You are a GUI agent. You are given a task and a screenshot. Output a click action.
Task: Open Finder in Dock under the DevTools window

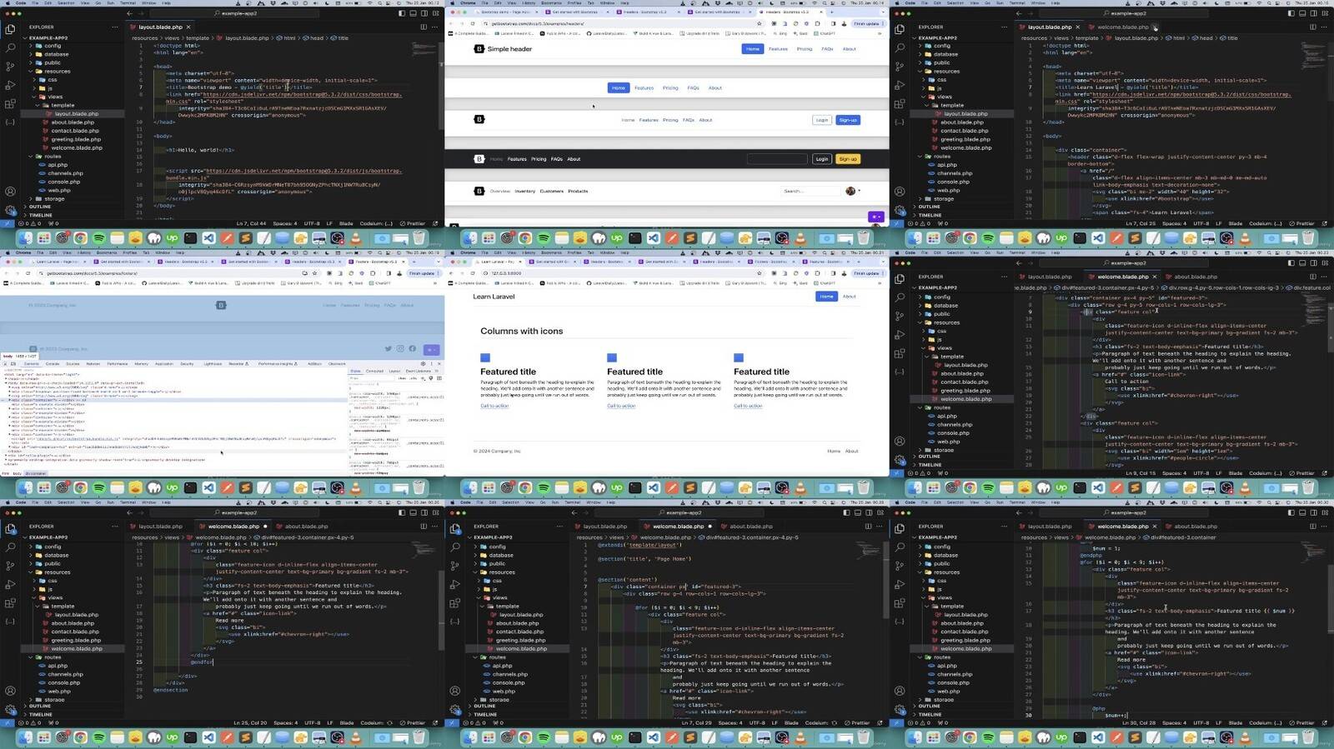tap(25, 487)
